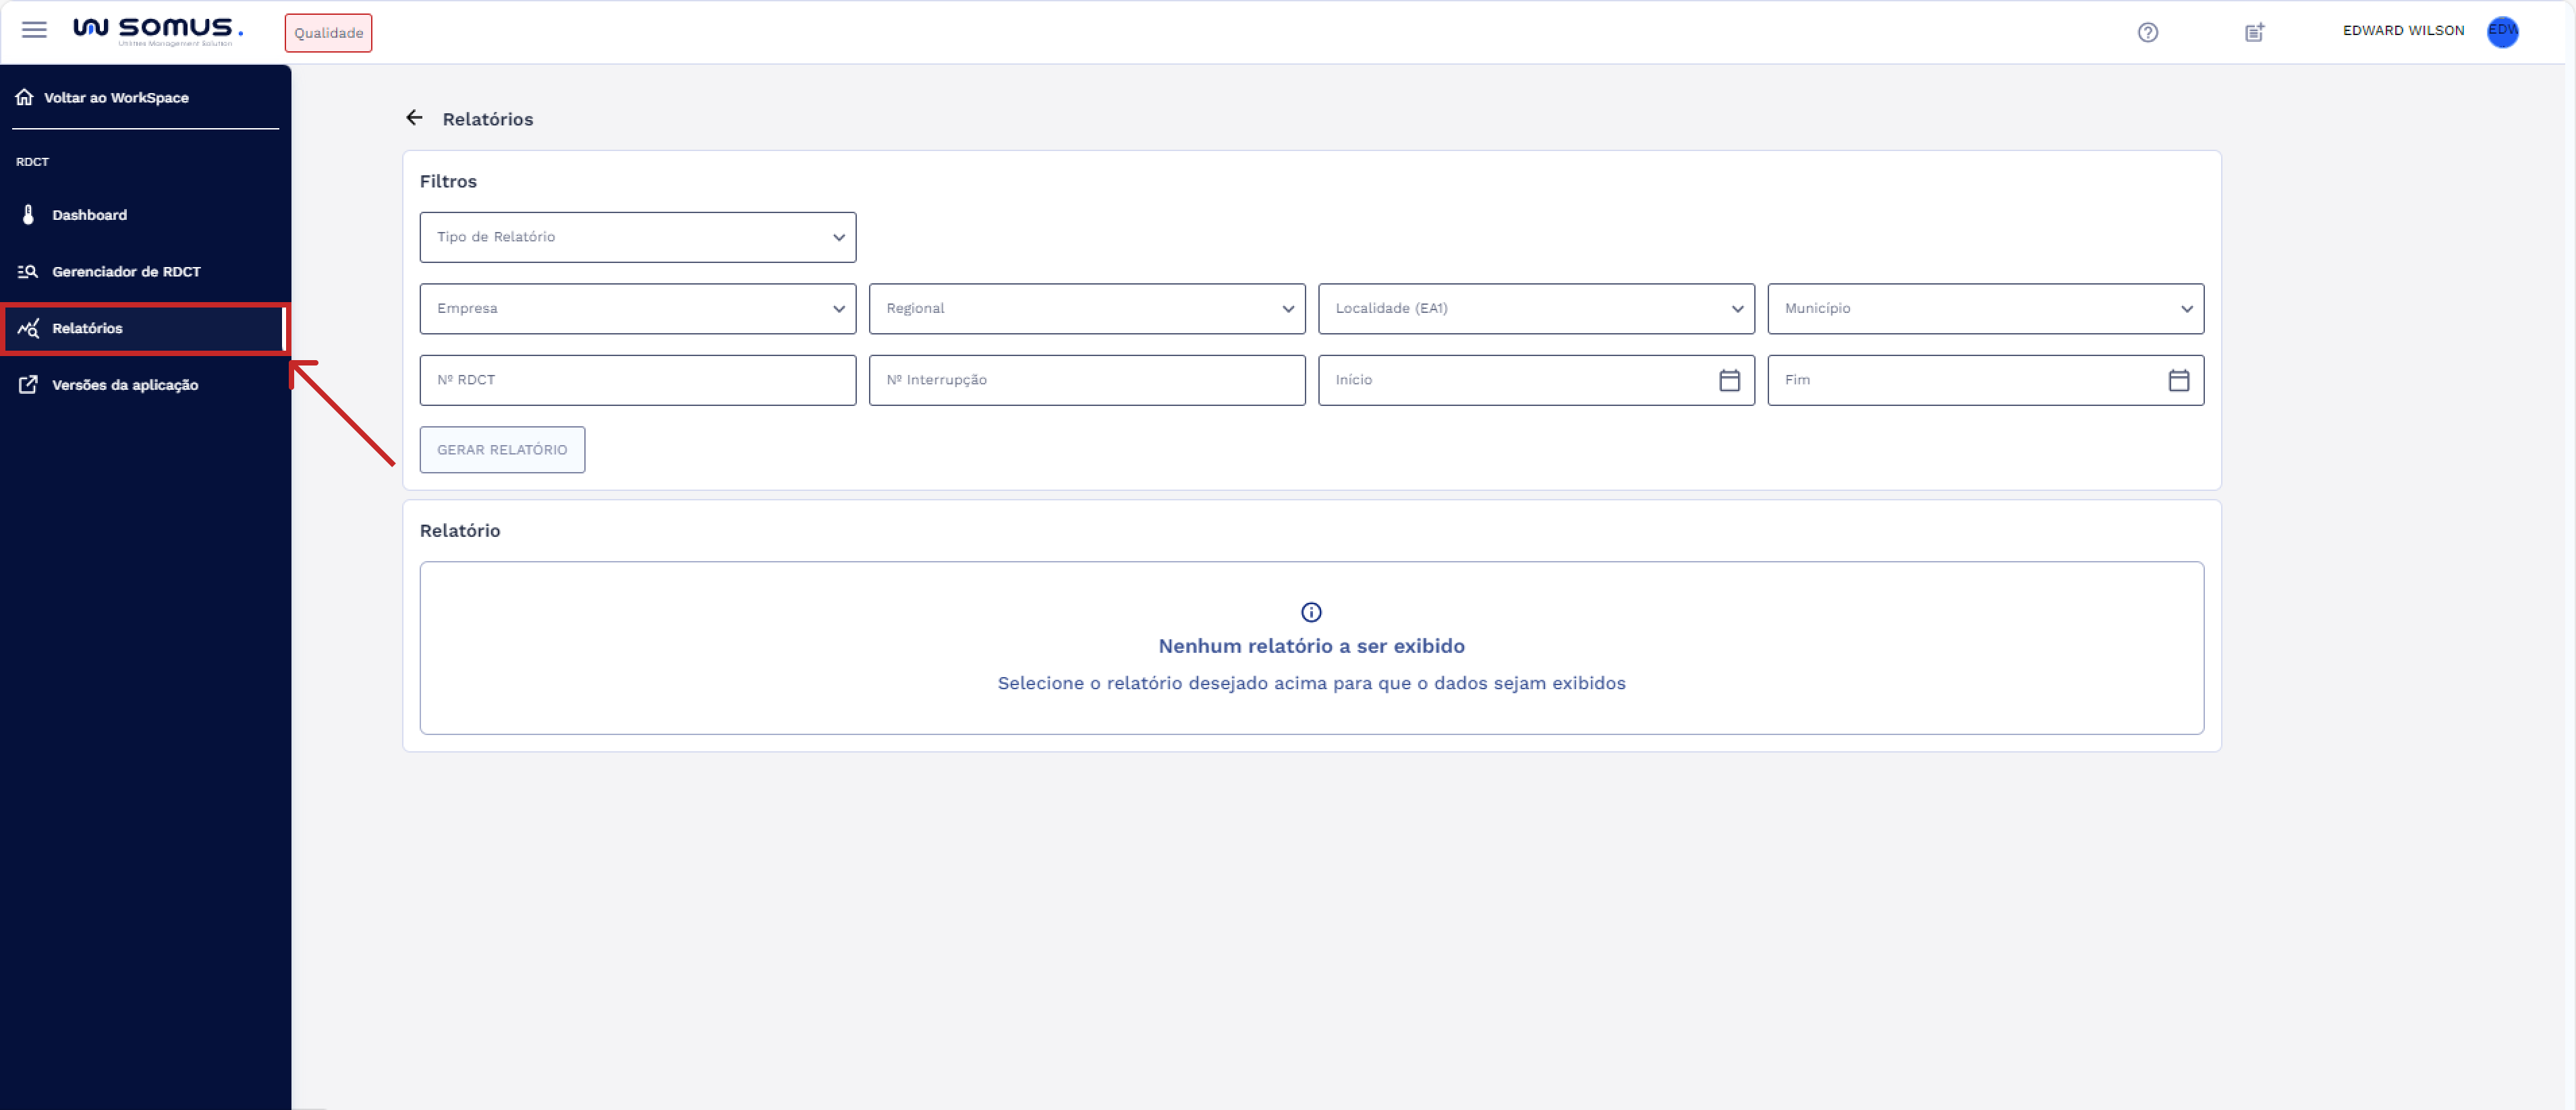Open the help question mark icon
Image resolution: width=2576 pixels, height=1110 pixels.
[x=2149, y=32]
